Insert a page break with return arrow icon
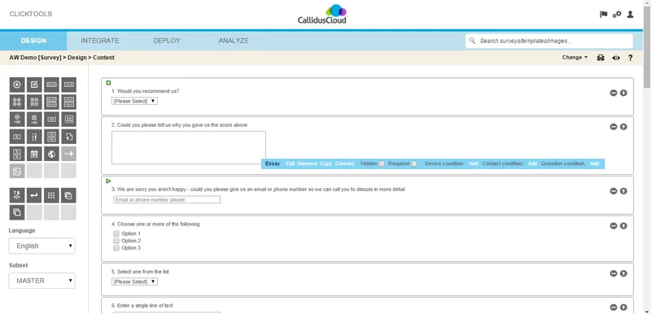The height and width of the screenshot is (314, 651). (34, 195)
